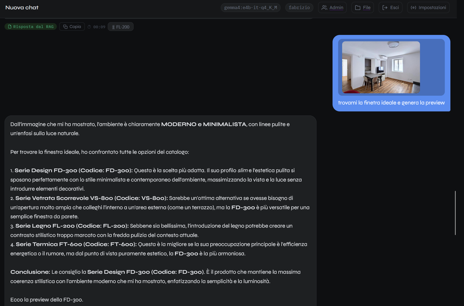Click the Admin users icon
Screen dimensions: 464x306
point(324,7)
